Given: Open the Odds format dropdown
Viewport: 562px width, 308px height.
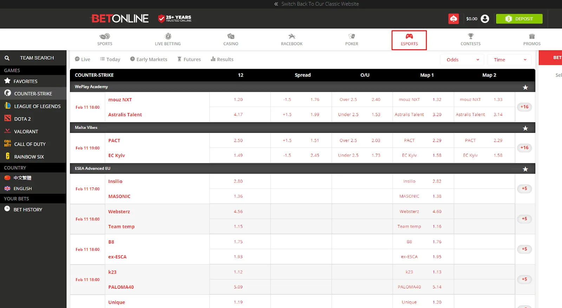Looking at the screenshot, I should tap(462, 60).
